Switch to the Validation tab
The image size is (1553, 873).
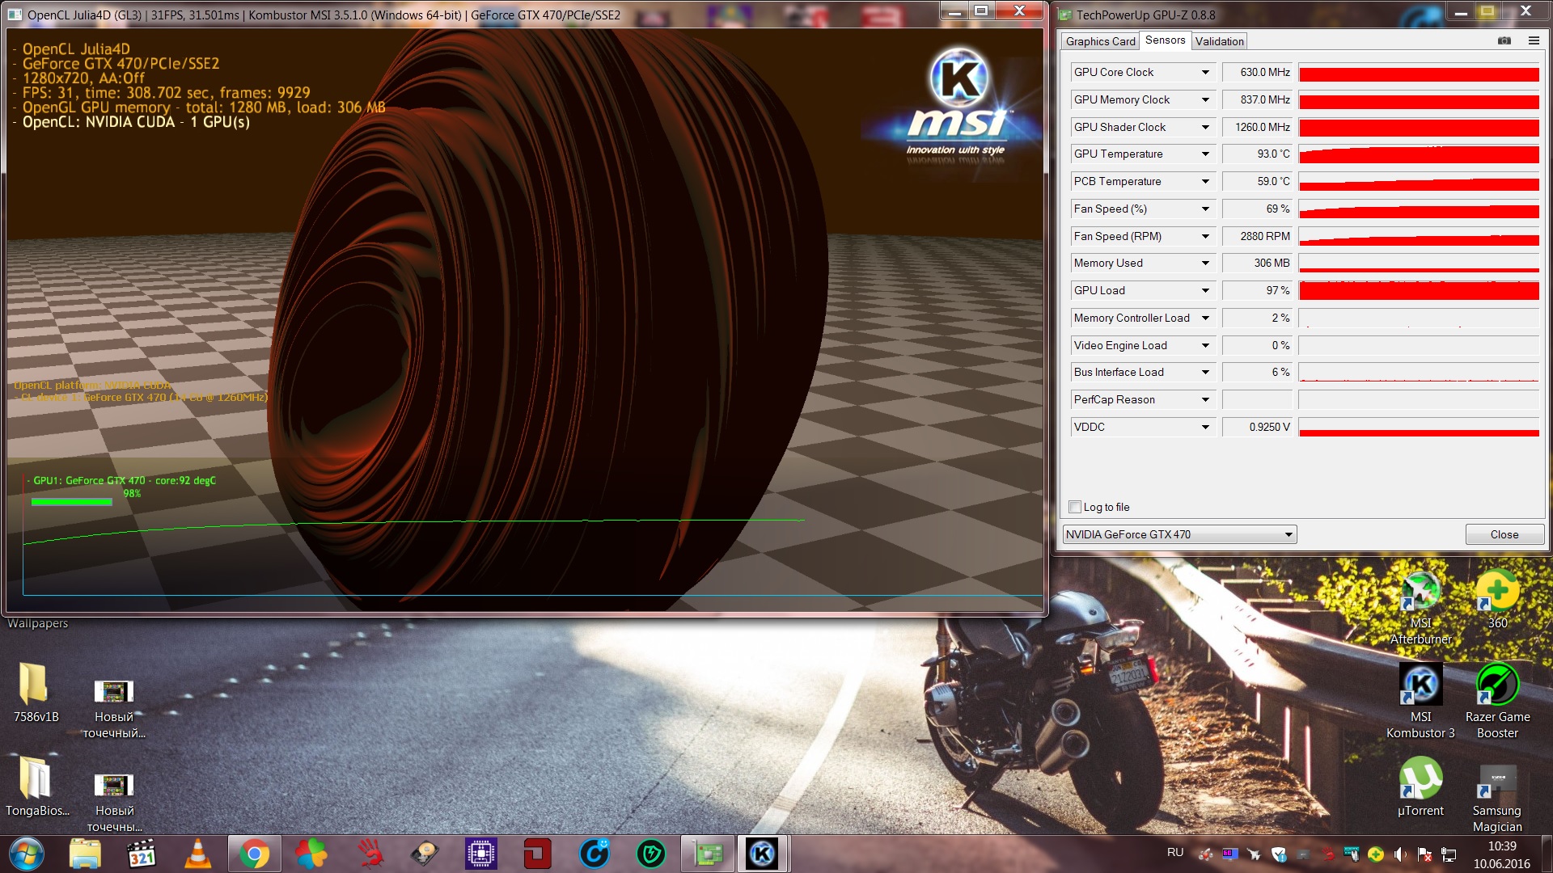[1219, 41]
